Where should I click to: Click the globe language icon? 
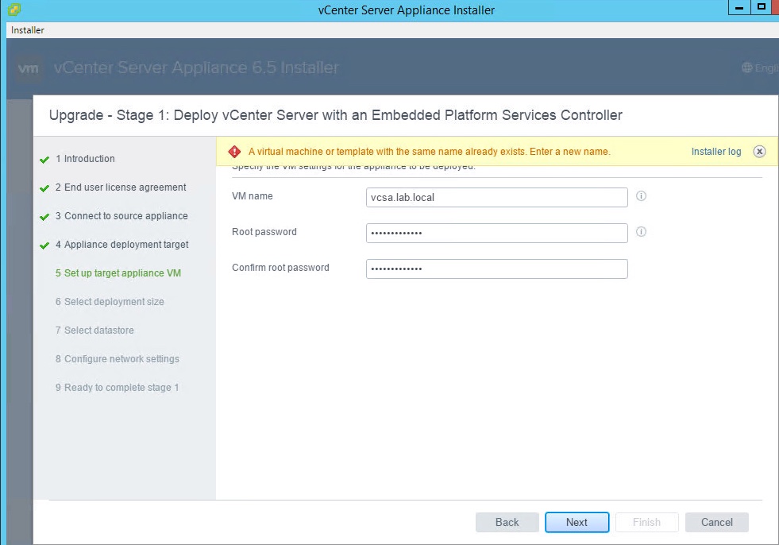[746, 68]
